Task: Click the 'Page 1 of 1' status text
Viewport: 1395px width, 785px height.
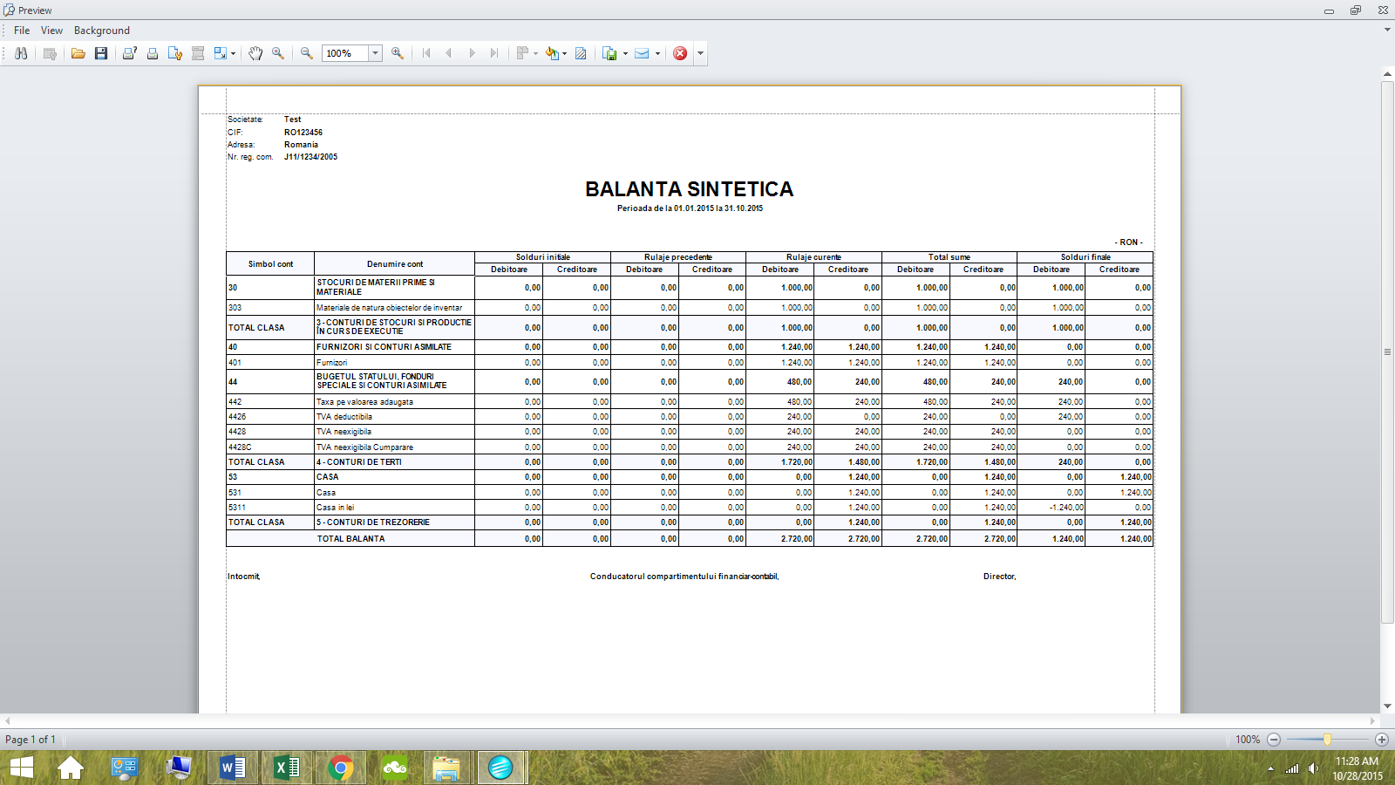Action: point(31,740)
